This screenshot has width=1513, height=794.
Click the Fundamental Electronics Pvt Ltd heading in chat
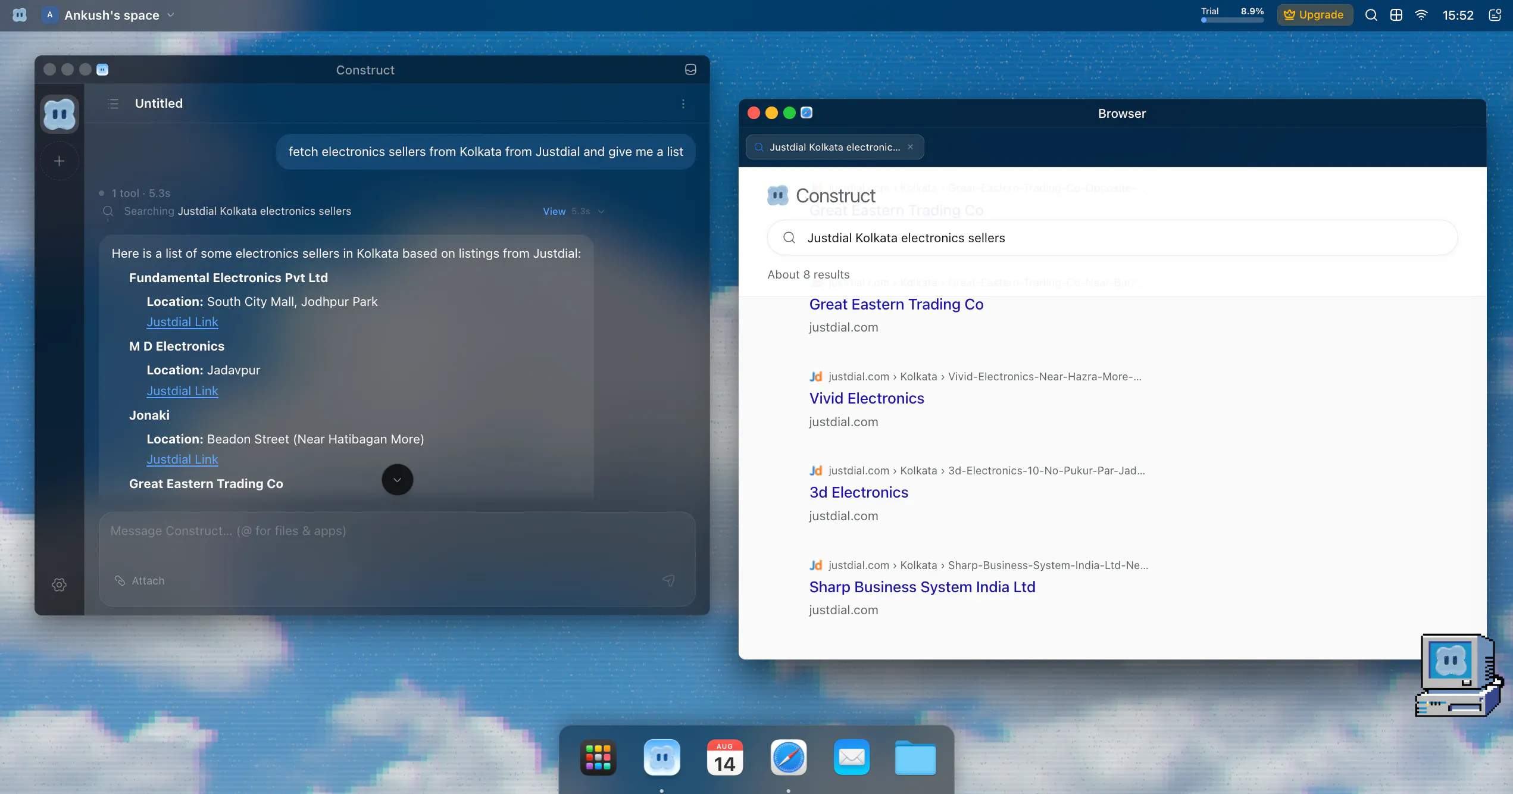pos(229,278)
